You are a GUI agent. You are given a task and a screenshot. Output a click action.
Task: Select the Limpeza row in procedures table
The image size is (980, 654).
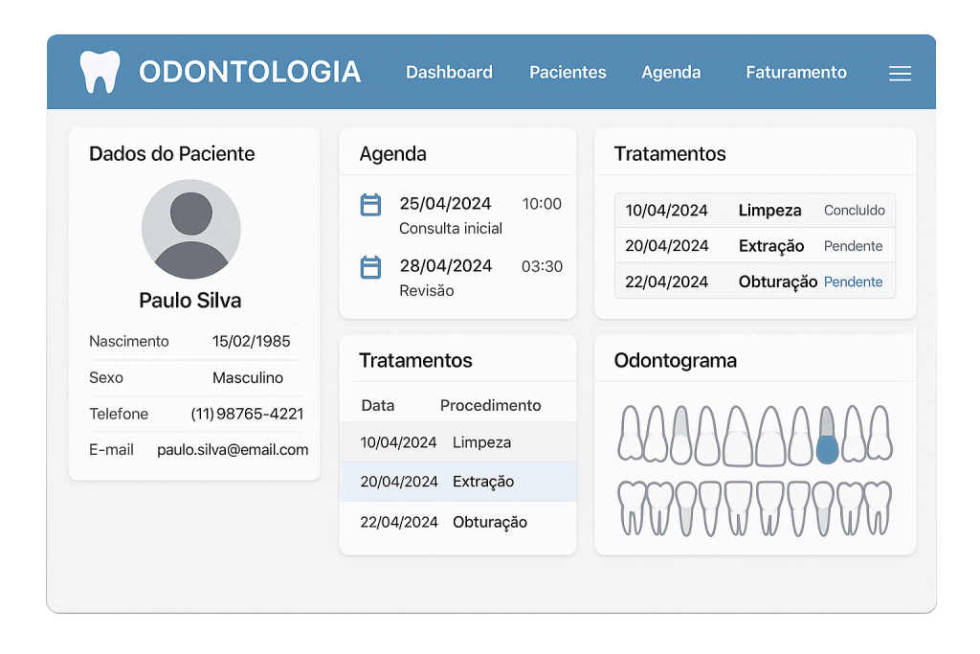(x=457, y=442)
